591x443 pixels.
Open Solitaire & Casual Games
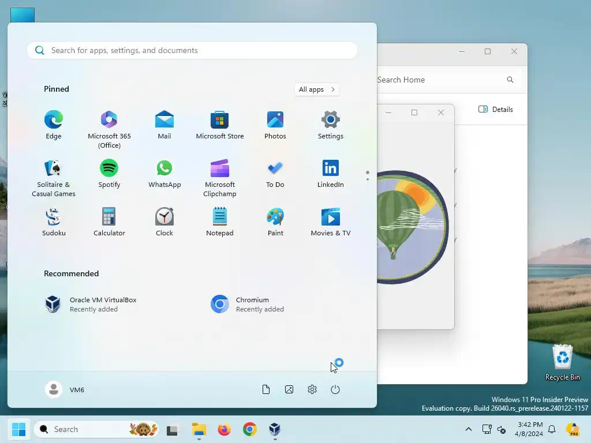click(54, 179)
